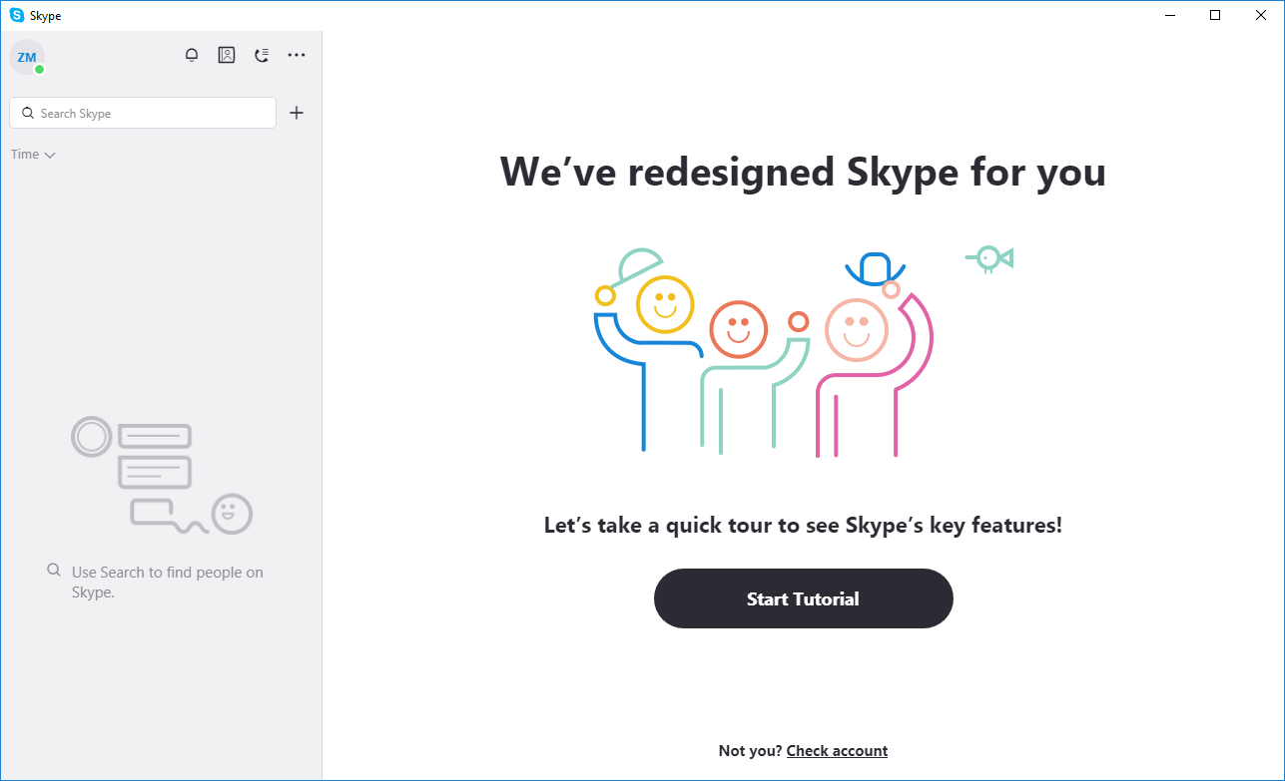View recent calls with the call-list icon
The width and height of the screenshot is (1285, 781).
[x=262, y=55]
